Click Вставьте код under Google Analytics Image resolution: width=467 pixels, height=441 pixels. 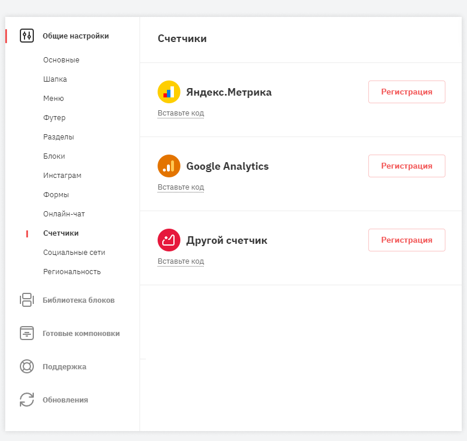pyautogui.click(x=180, y=187)
